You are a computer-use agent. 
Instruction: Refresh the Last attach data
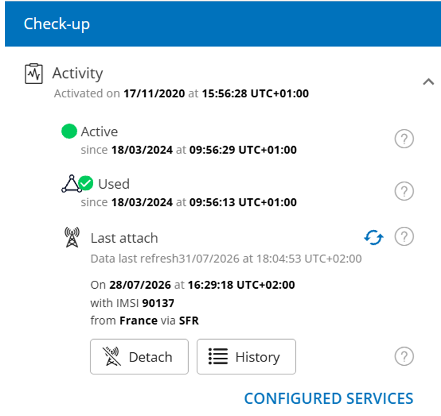[373, 237]
